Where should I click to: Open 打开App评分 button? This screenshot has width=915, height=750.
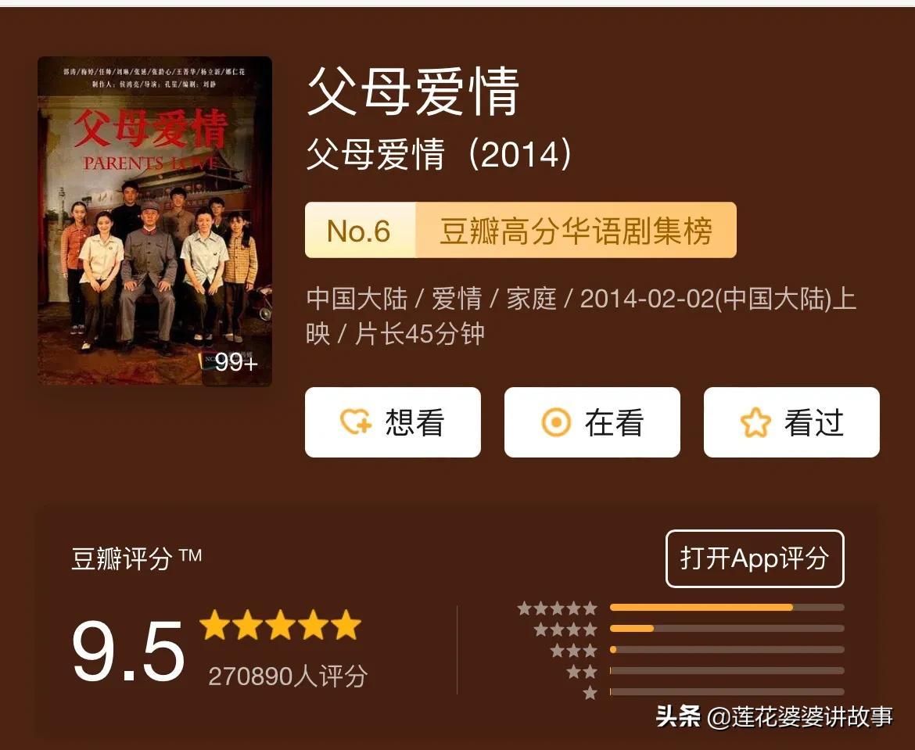pos(755,558)
